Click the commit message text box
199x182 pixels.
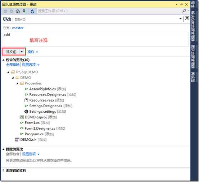96,39
